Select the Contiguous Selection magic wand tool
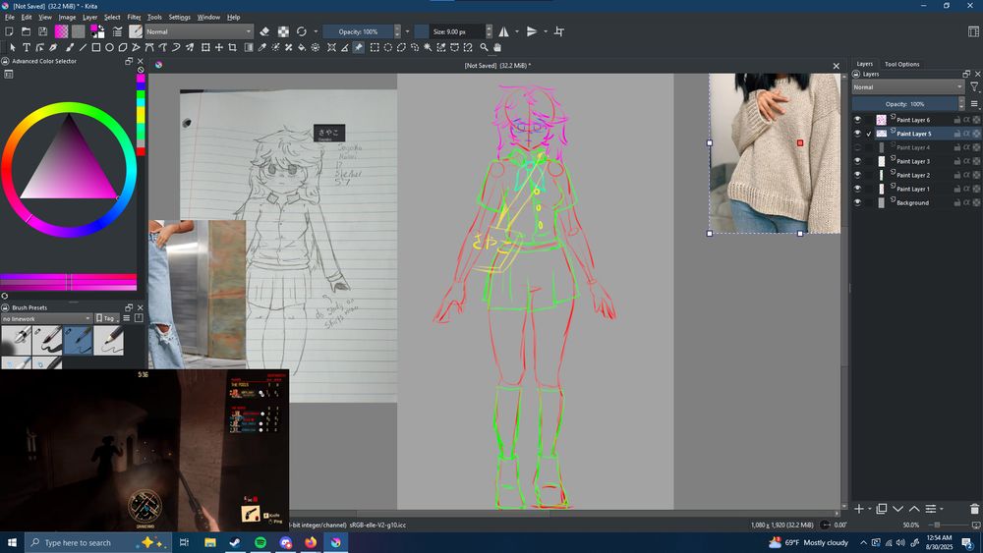 [x=429, y=47]
